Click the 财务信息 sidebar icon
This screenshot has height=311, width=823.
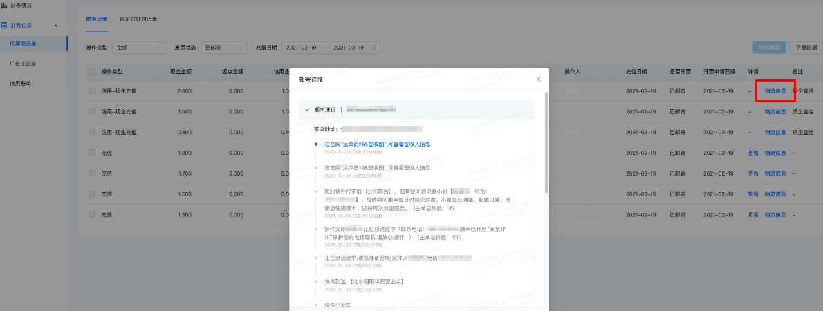pyautogui.click(x=4, y=6)
